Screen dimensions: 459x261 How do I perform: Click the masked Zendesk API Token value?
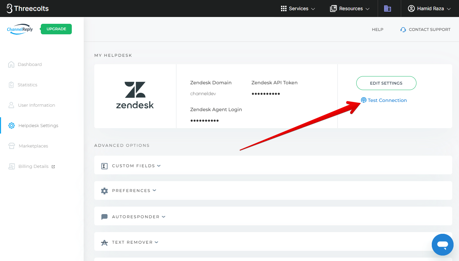(x=266, y=94)
